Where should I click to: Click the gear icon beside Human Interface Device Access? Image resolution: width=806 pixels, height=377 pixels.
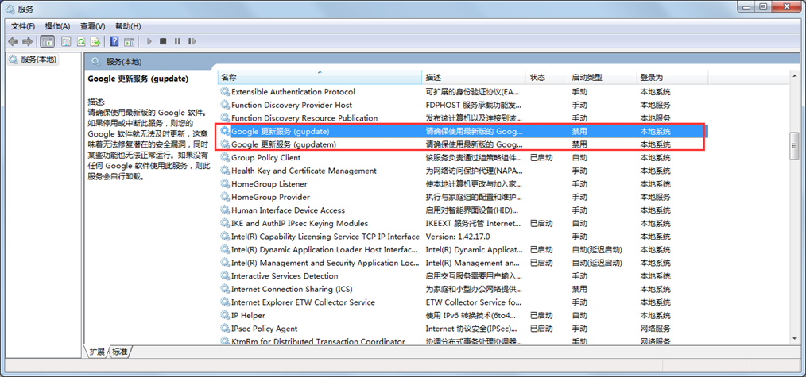click(225, 210)
